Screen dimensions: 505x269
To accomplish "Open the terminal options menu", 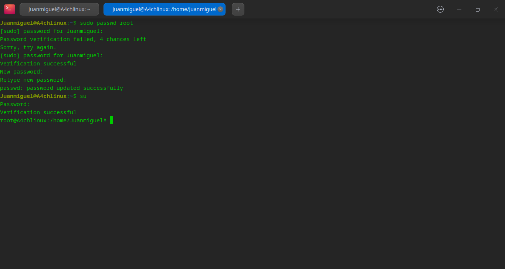I will (440, 9).
